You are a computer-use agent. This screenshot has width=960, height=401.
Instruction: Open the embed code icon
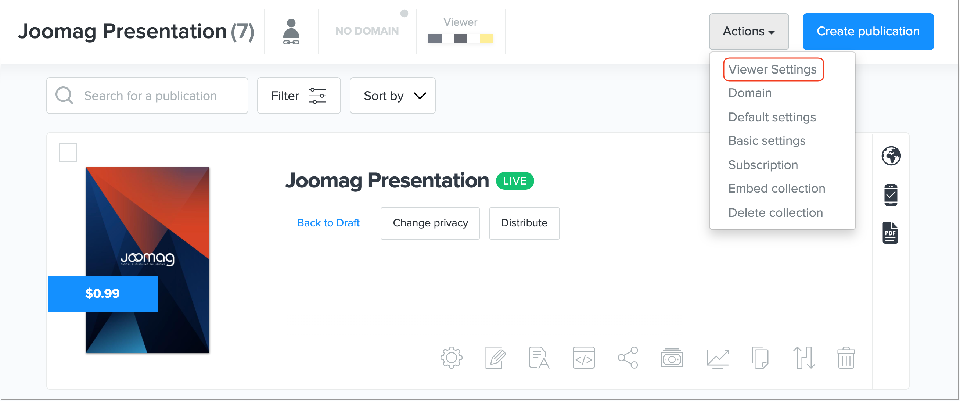pos(583,358)
